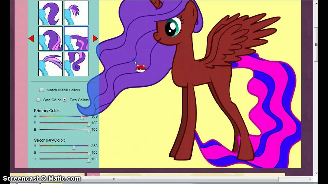Go to previous tail styles with left red arrow
Image resolution: width=328 pixels, height=184 pixels.
coord(31,39)
